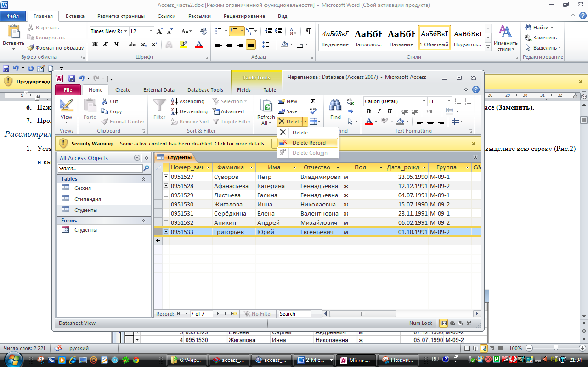Toggle Bold in Access Text Formatting
This screenshot has height=367, width=588.
[x=368, y=111]
